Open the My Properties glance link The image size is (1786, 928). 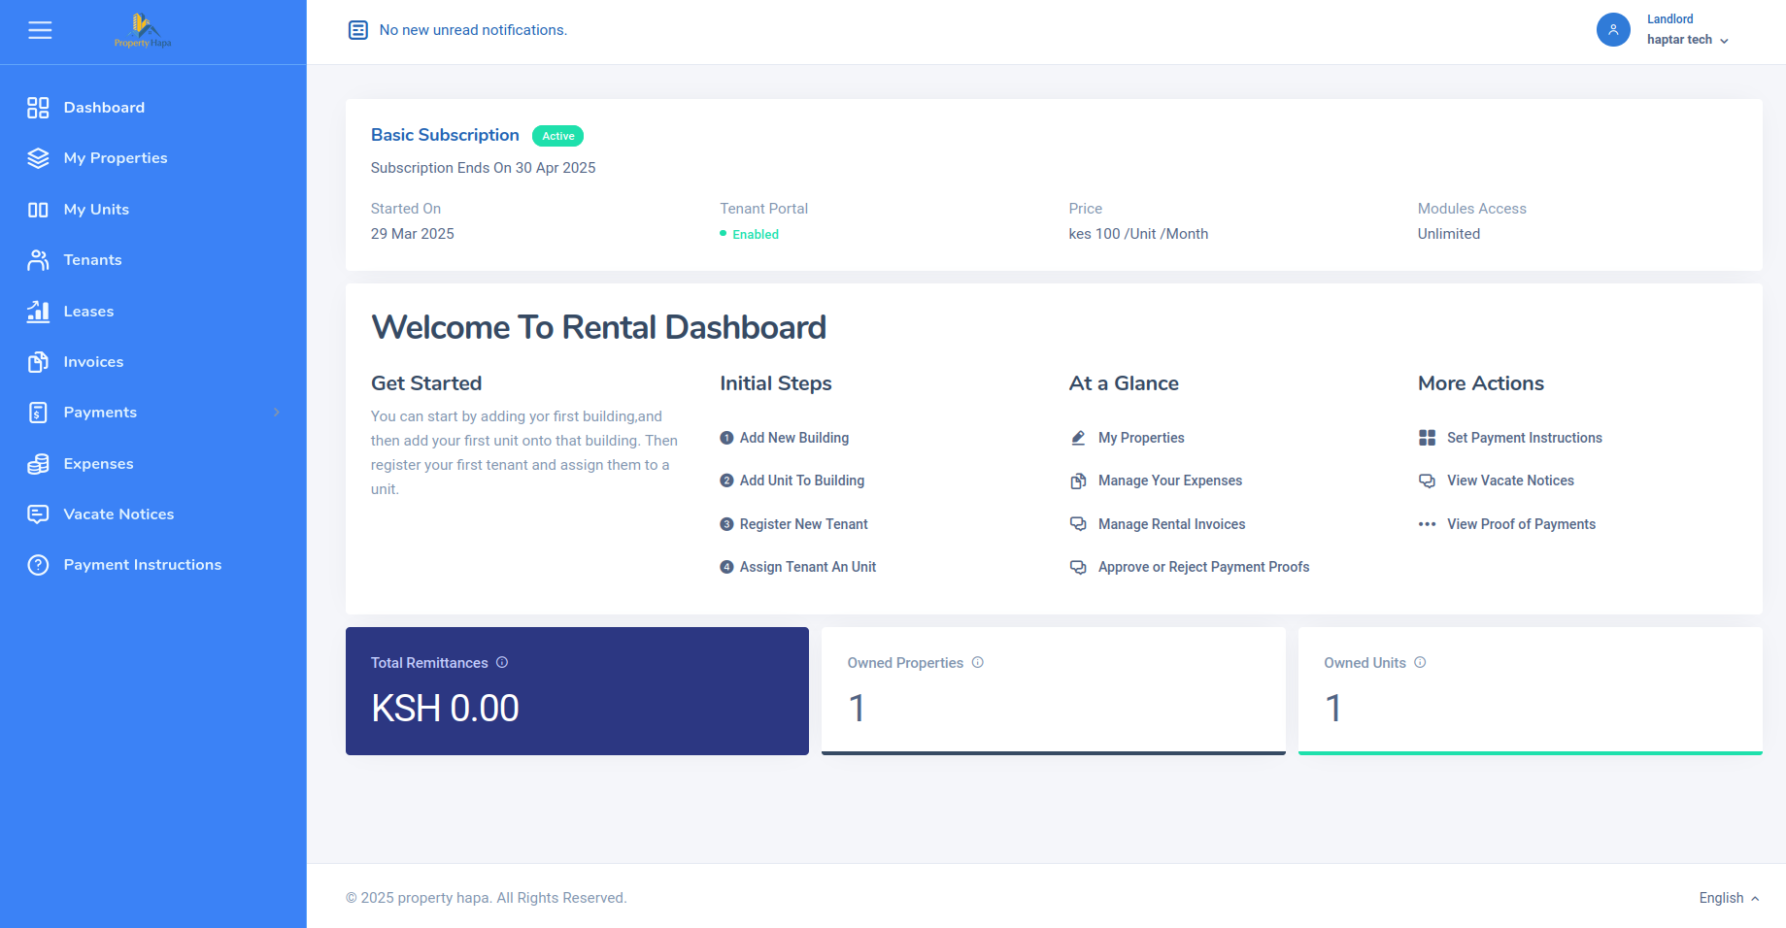[1141, 438]
